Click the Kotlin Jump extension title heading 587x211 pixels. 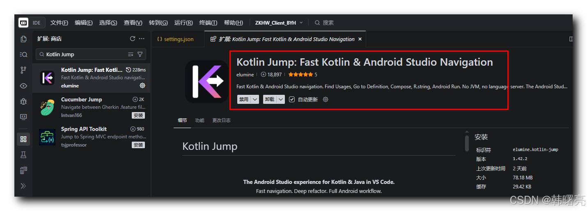[365, 62]
